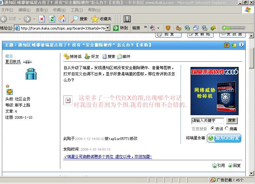Expand the address bar URL dropdown
This screenshot has height=184, width=255.
point(108,28)
